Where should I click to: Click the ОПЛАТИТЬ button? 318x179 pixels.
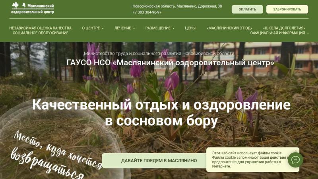coord(247,9)
